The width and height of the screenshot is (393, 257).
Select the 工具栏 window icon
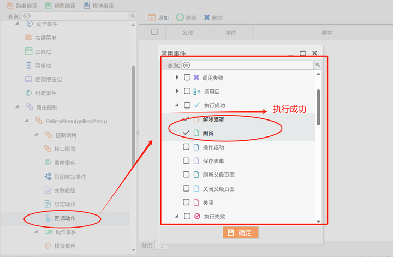pos(28,51)
